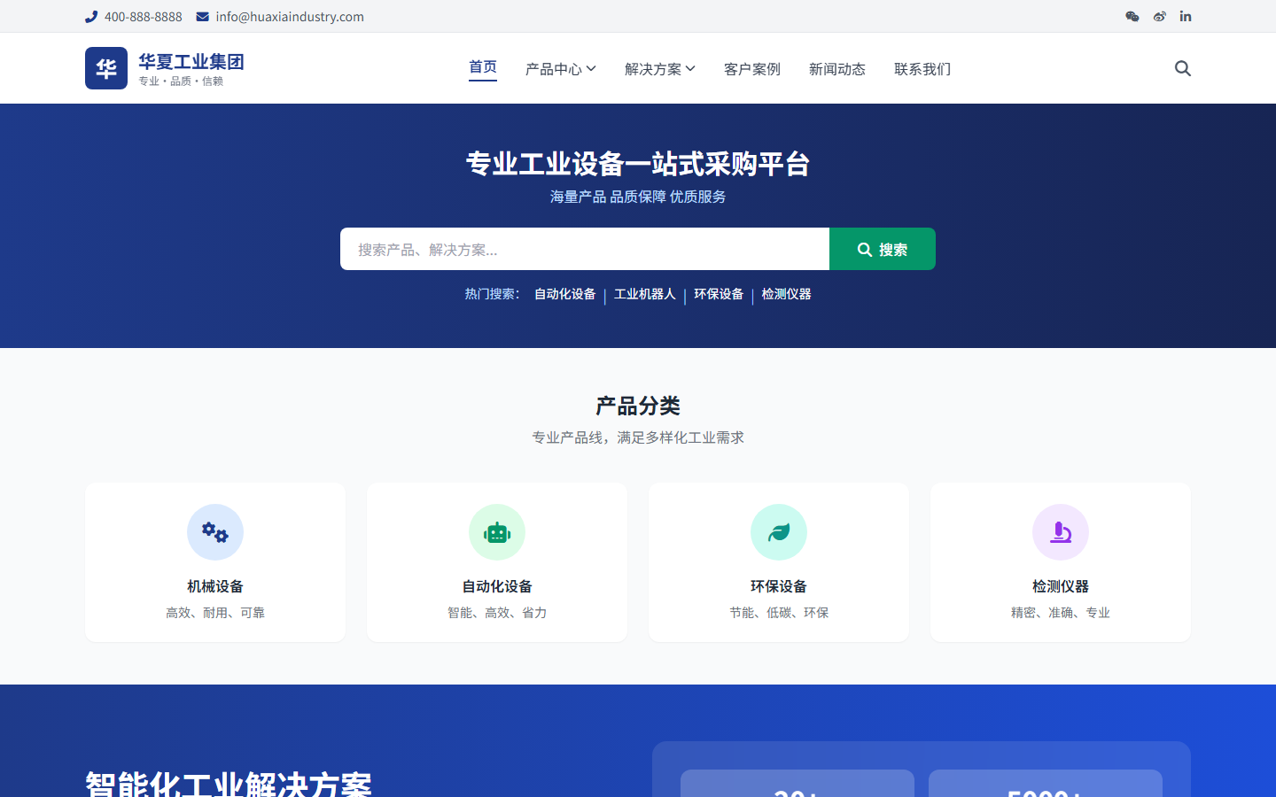Click the robot icon for 自动化设备

point(497,532)
